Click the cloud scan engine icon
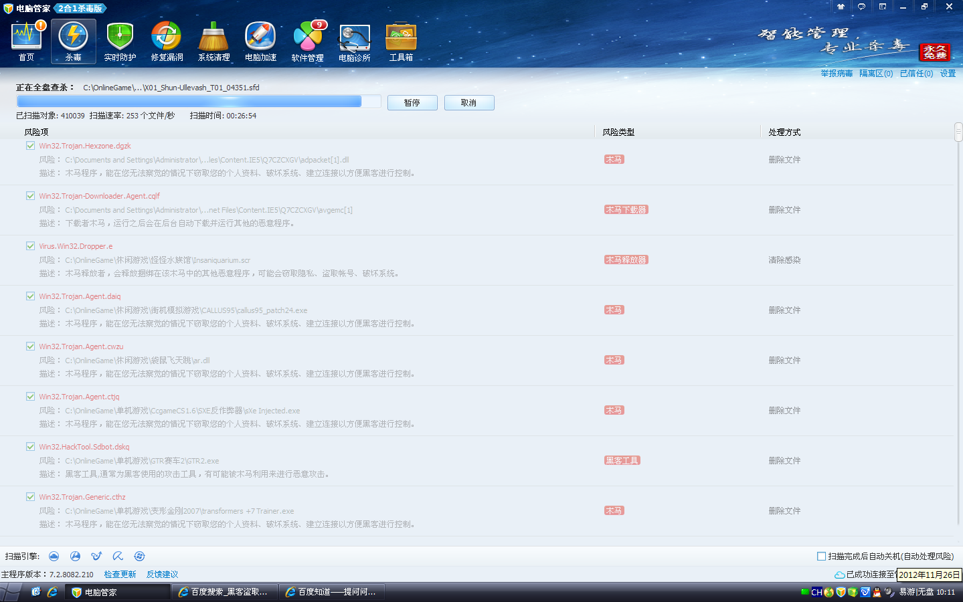 (54, 557)
